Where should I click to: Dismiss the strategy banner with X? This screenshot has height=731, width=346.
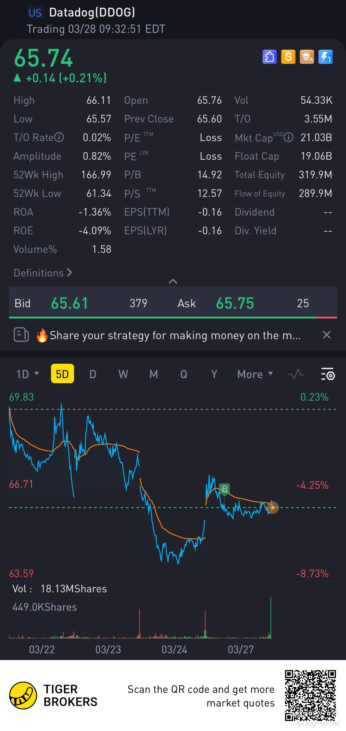click(x=326, y=335)
